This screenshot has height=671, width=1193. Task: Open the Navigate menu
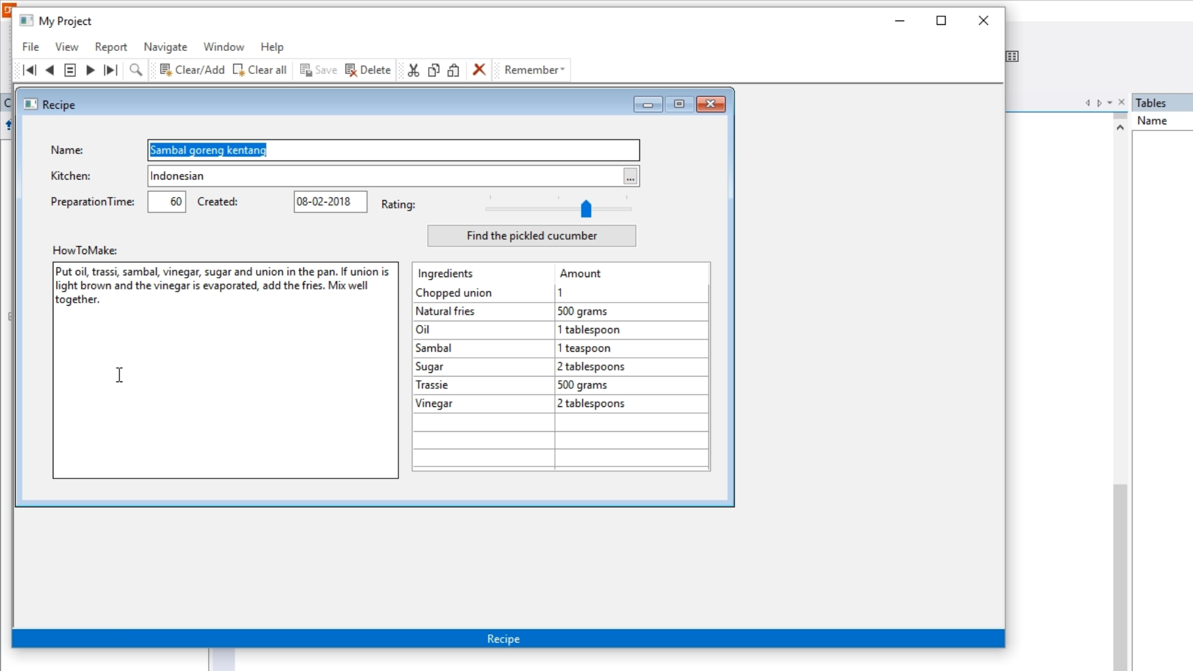pyautogui.click(x=165, y=47)
